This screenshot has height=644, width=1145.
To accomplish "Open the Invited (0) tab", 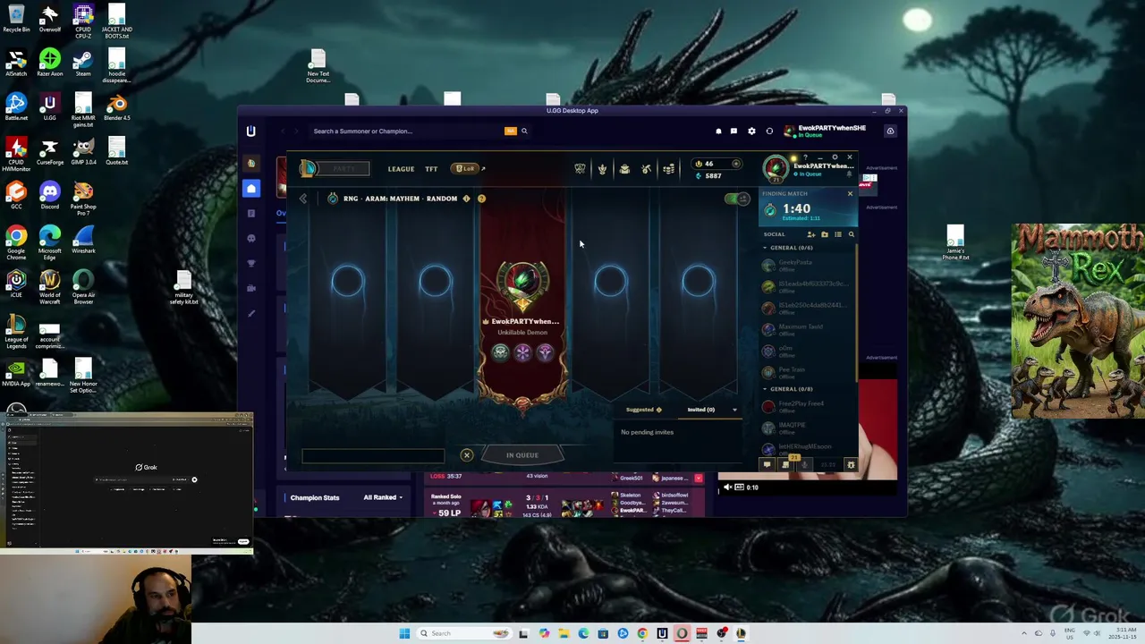I will [701, 410].
